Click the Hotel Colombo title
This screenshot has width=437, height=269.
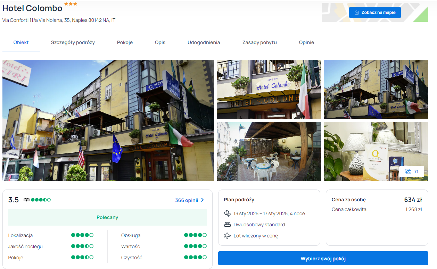pyautogui.click(x=32, y=8)
